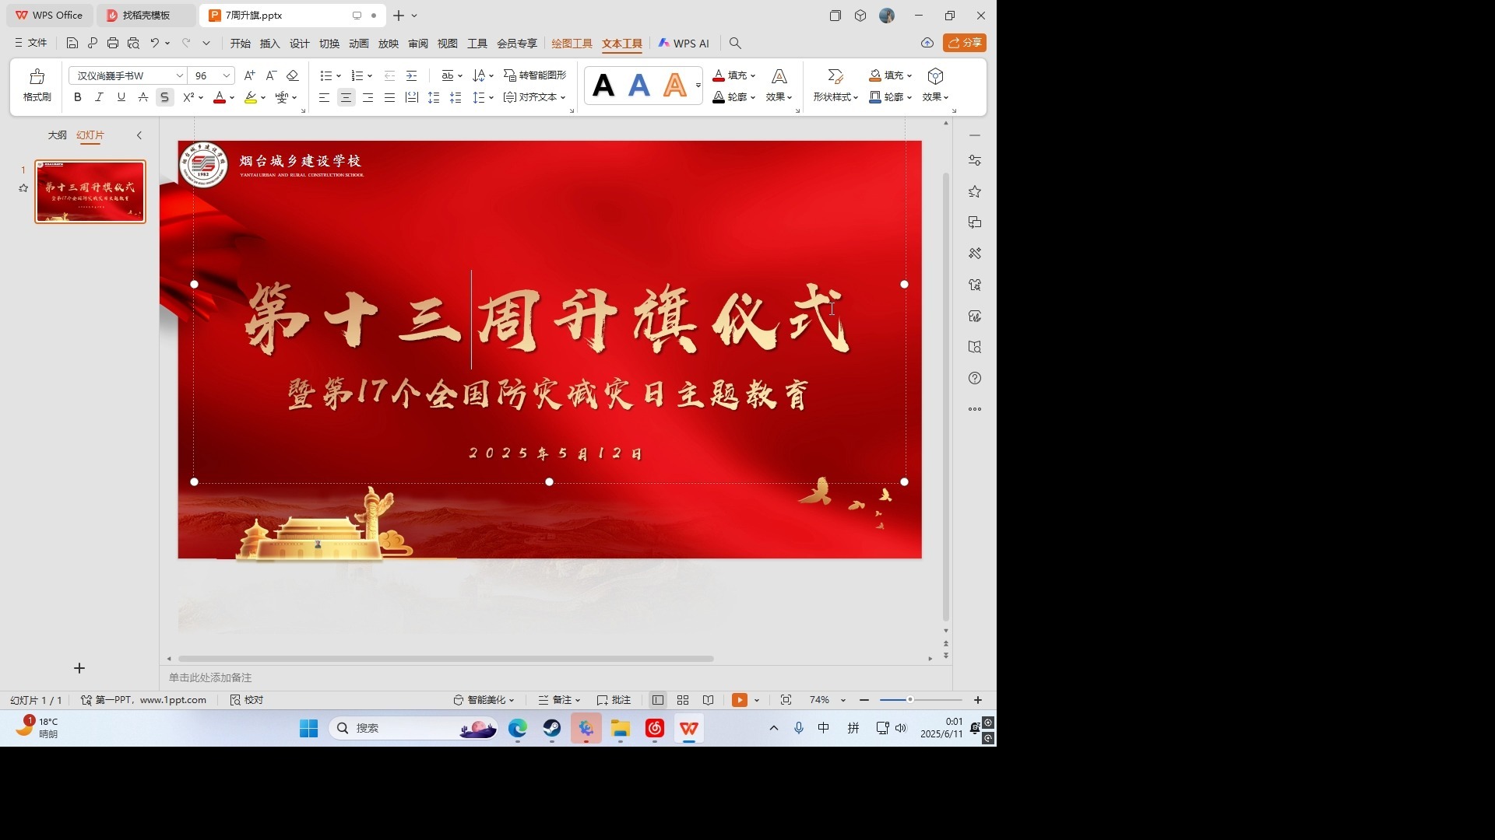Switch to slide sorter grid view
This screenshot has width=1495, height=840.
coord(683,699)
